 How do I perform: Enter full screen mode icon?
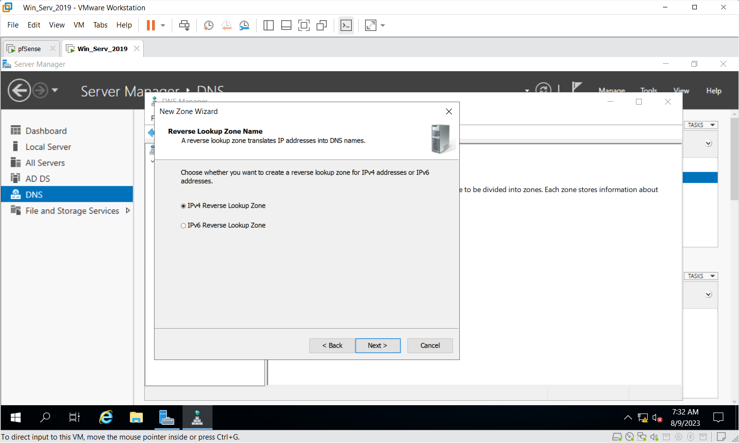[x=304, y=26]
